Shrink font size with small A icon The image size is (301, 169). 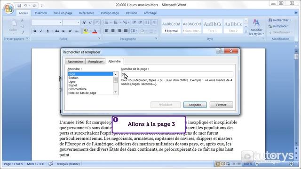(x=90, y=23)
